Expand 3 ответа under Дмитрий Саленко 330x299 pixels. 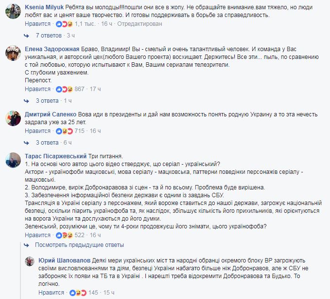47,143
